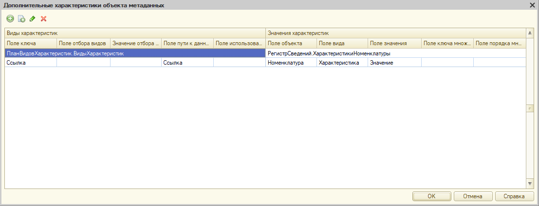
Task: Click the green pencil Edit icon
Action: pos(32,19)
